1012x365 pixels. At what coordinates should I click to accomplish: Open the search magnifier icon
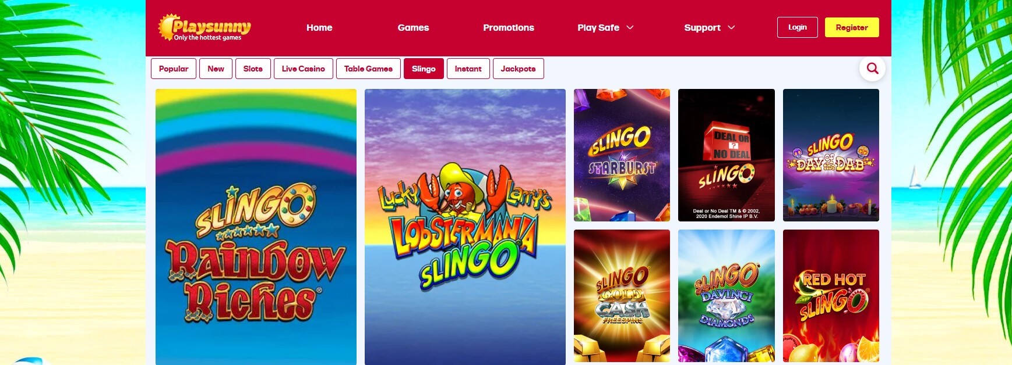click(x=872, y=69)
